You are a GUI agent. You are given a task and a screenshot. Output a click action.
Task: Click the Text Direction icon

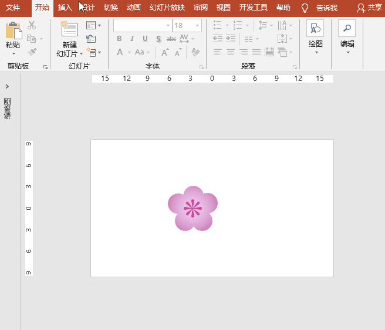point(282,25)
